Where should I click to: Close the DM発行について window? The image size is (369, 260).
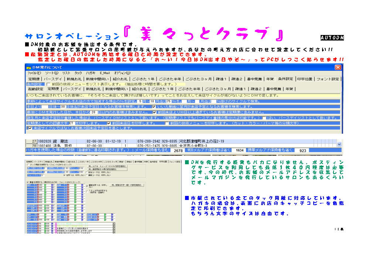point(338,67)
